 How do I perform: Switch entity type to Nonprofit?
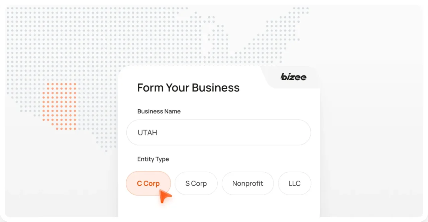pos(247,183)
